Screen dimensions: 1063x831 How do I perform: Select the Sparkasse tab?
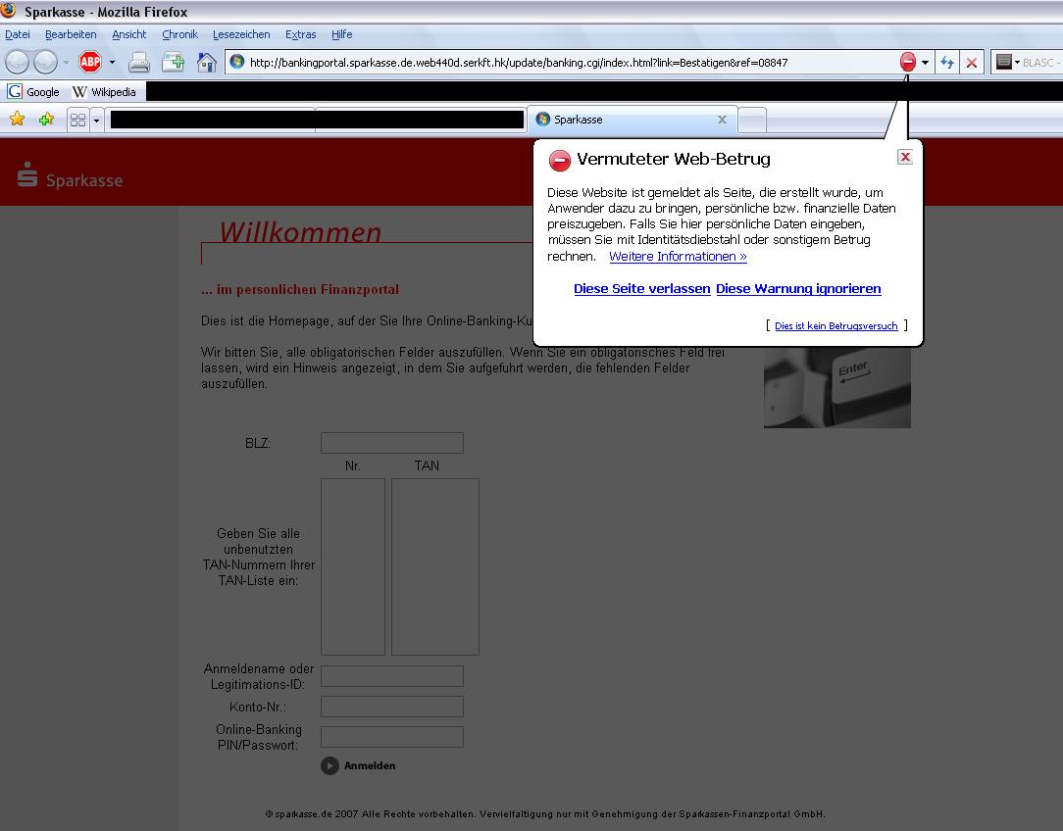631,120
